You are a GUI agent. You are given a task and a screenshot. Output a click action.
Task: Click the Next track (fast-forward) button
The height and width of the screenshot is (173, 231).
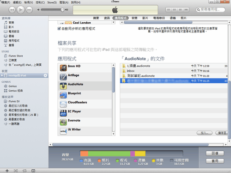tap(29, 10)
